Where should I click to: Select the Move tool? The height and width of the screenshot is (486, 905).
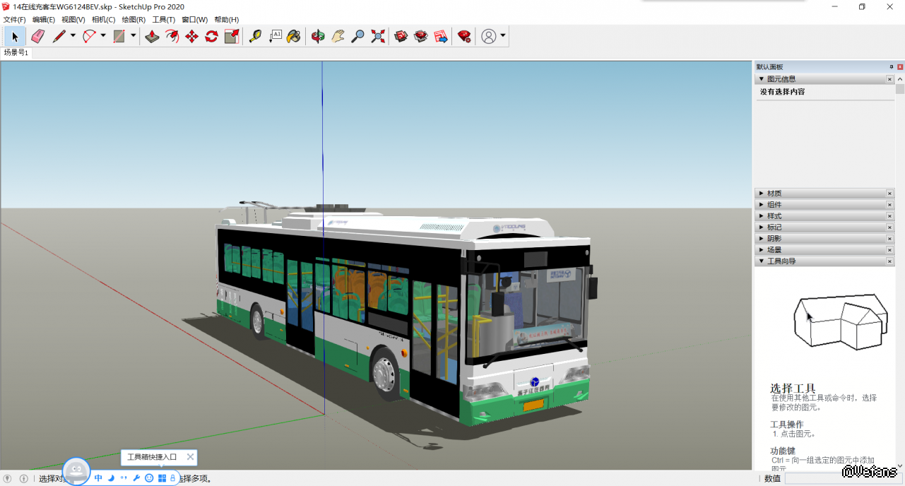coord(191,36)
